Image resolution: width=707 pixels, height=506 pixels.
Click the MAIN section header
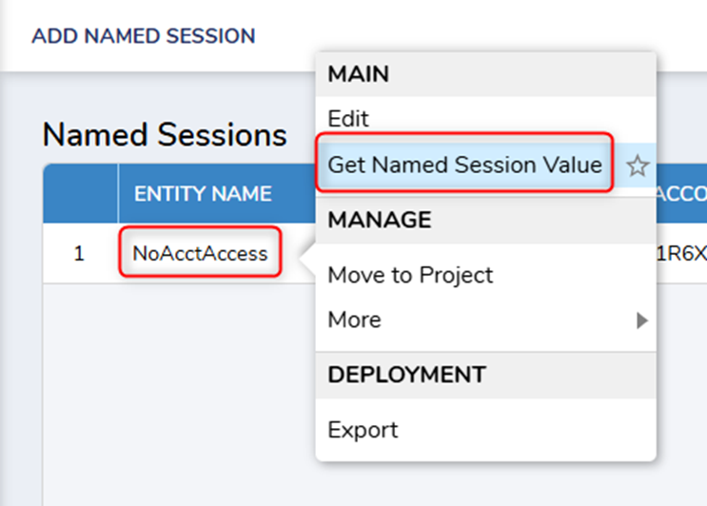coord(358,73)
